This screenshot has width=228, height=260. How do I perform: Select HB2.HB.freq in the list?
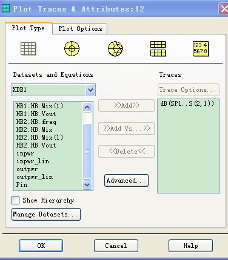click(x=36, y=122)
